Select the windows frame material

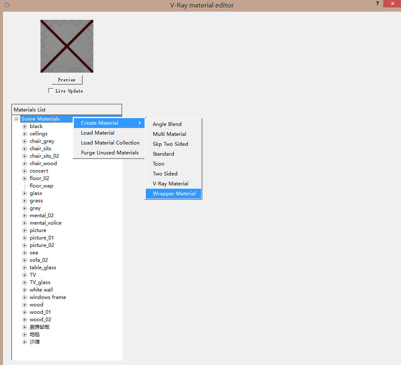point(48,297)
